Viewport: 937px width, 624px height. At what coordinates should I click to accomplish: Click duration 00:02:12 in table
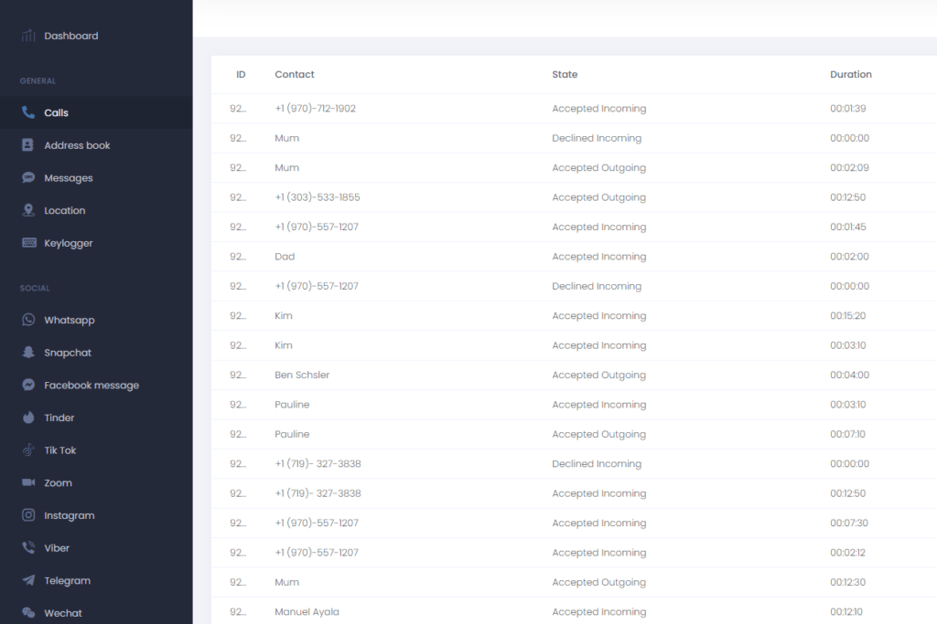pos(847,553)
